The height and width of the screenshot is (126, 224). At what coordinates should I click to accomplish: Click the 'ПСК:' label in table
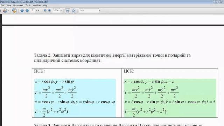pyautogui.click(x=39, y=71)
